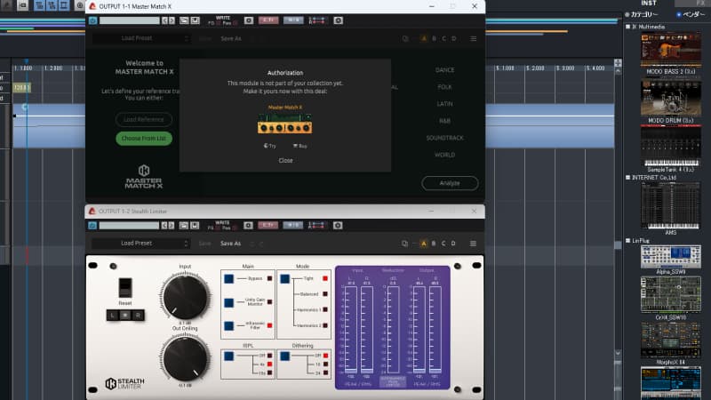Click the blue toolbar button in Master Match X
This screenshot has height=400, width=711.
click(293, 20)
